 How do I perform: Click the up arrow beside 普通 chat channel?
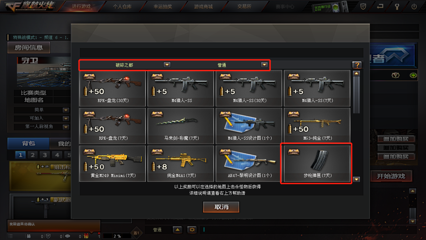177,230
